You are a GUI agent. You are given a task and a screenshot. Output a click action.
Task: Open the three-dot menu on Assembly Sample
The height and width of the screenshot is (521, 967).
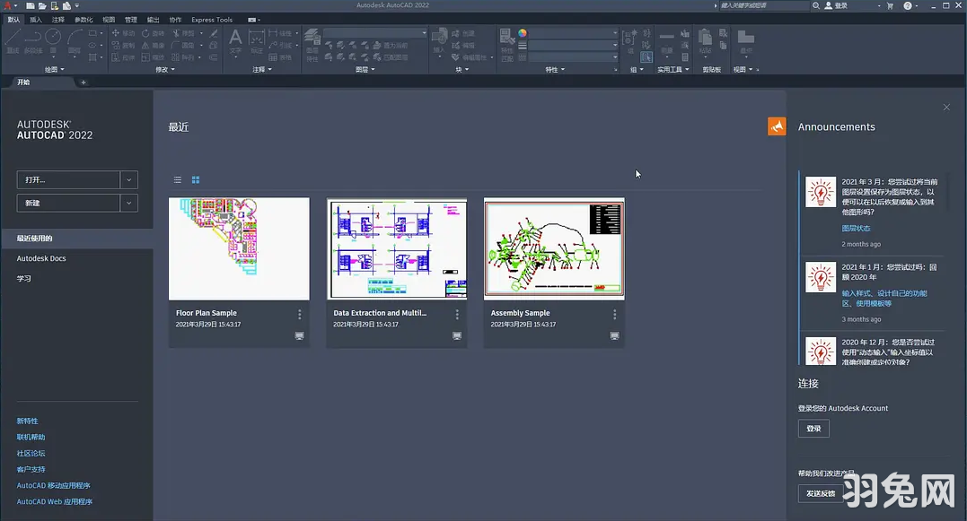(x=615, y=315)
